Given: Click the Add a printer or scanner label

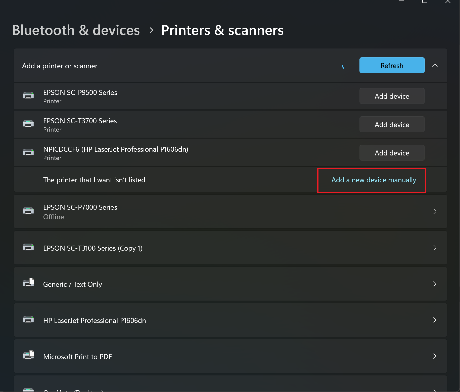Looking at the screenshot, I should coord(60,66).
